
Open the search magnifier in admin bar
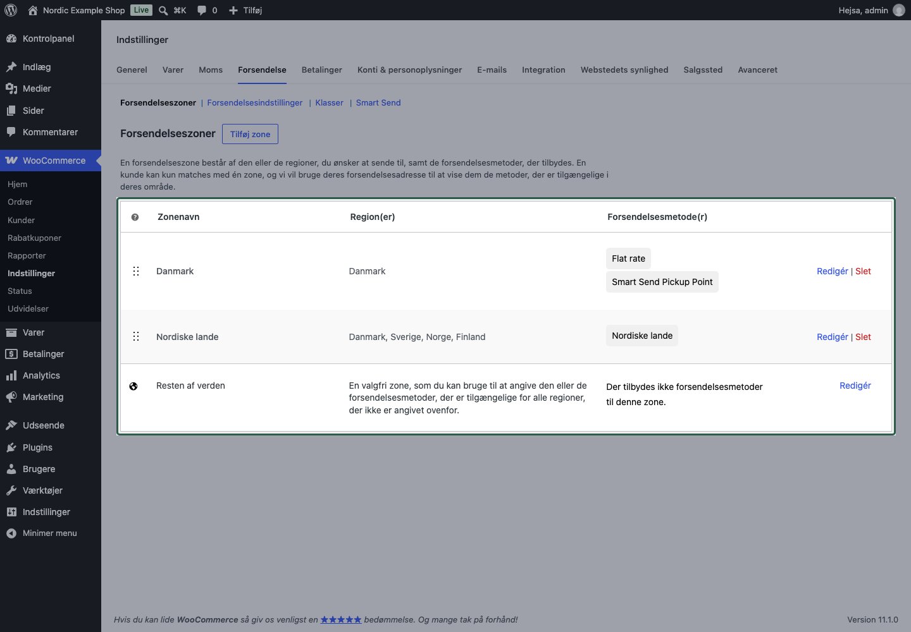click(x=163, y=10)
